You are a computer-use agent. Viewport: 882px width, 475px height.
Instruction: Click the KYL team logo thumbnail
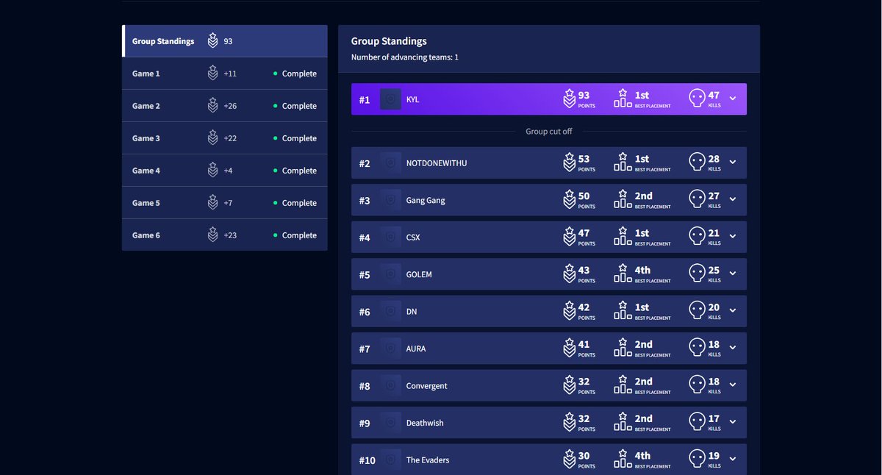(390, 99)
